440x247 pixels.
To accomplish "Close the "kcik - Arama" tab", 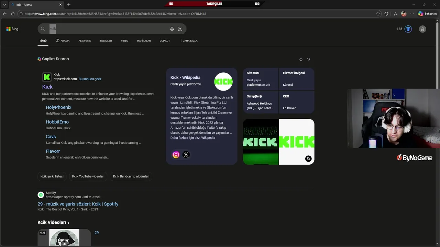I will (61, 4).
